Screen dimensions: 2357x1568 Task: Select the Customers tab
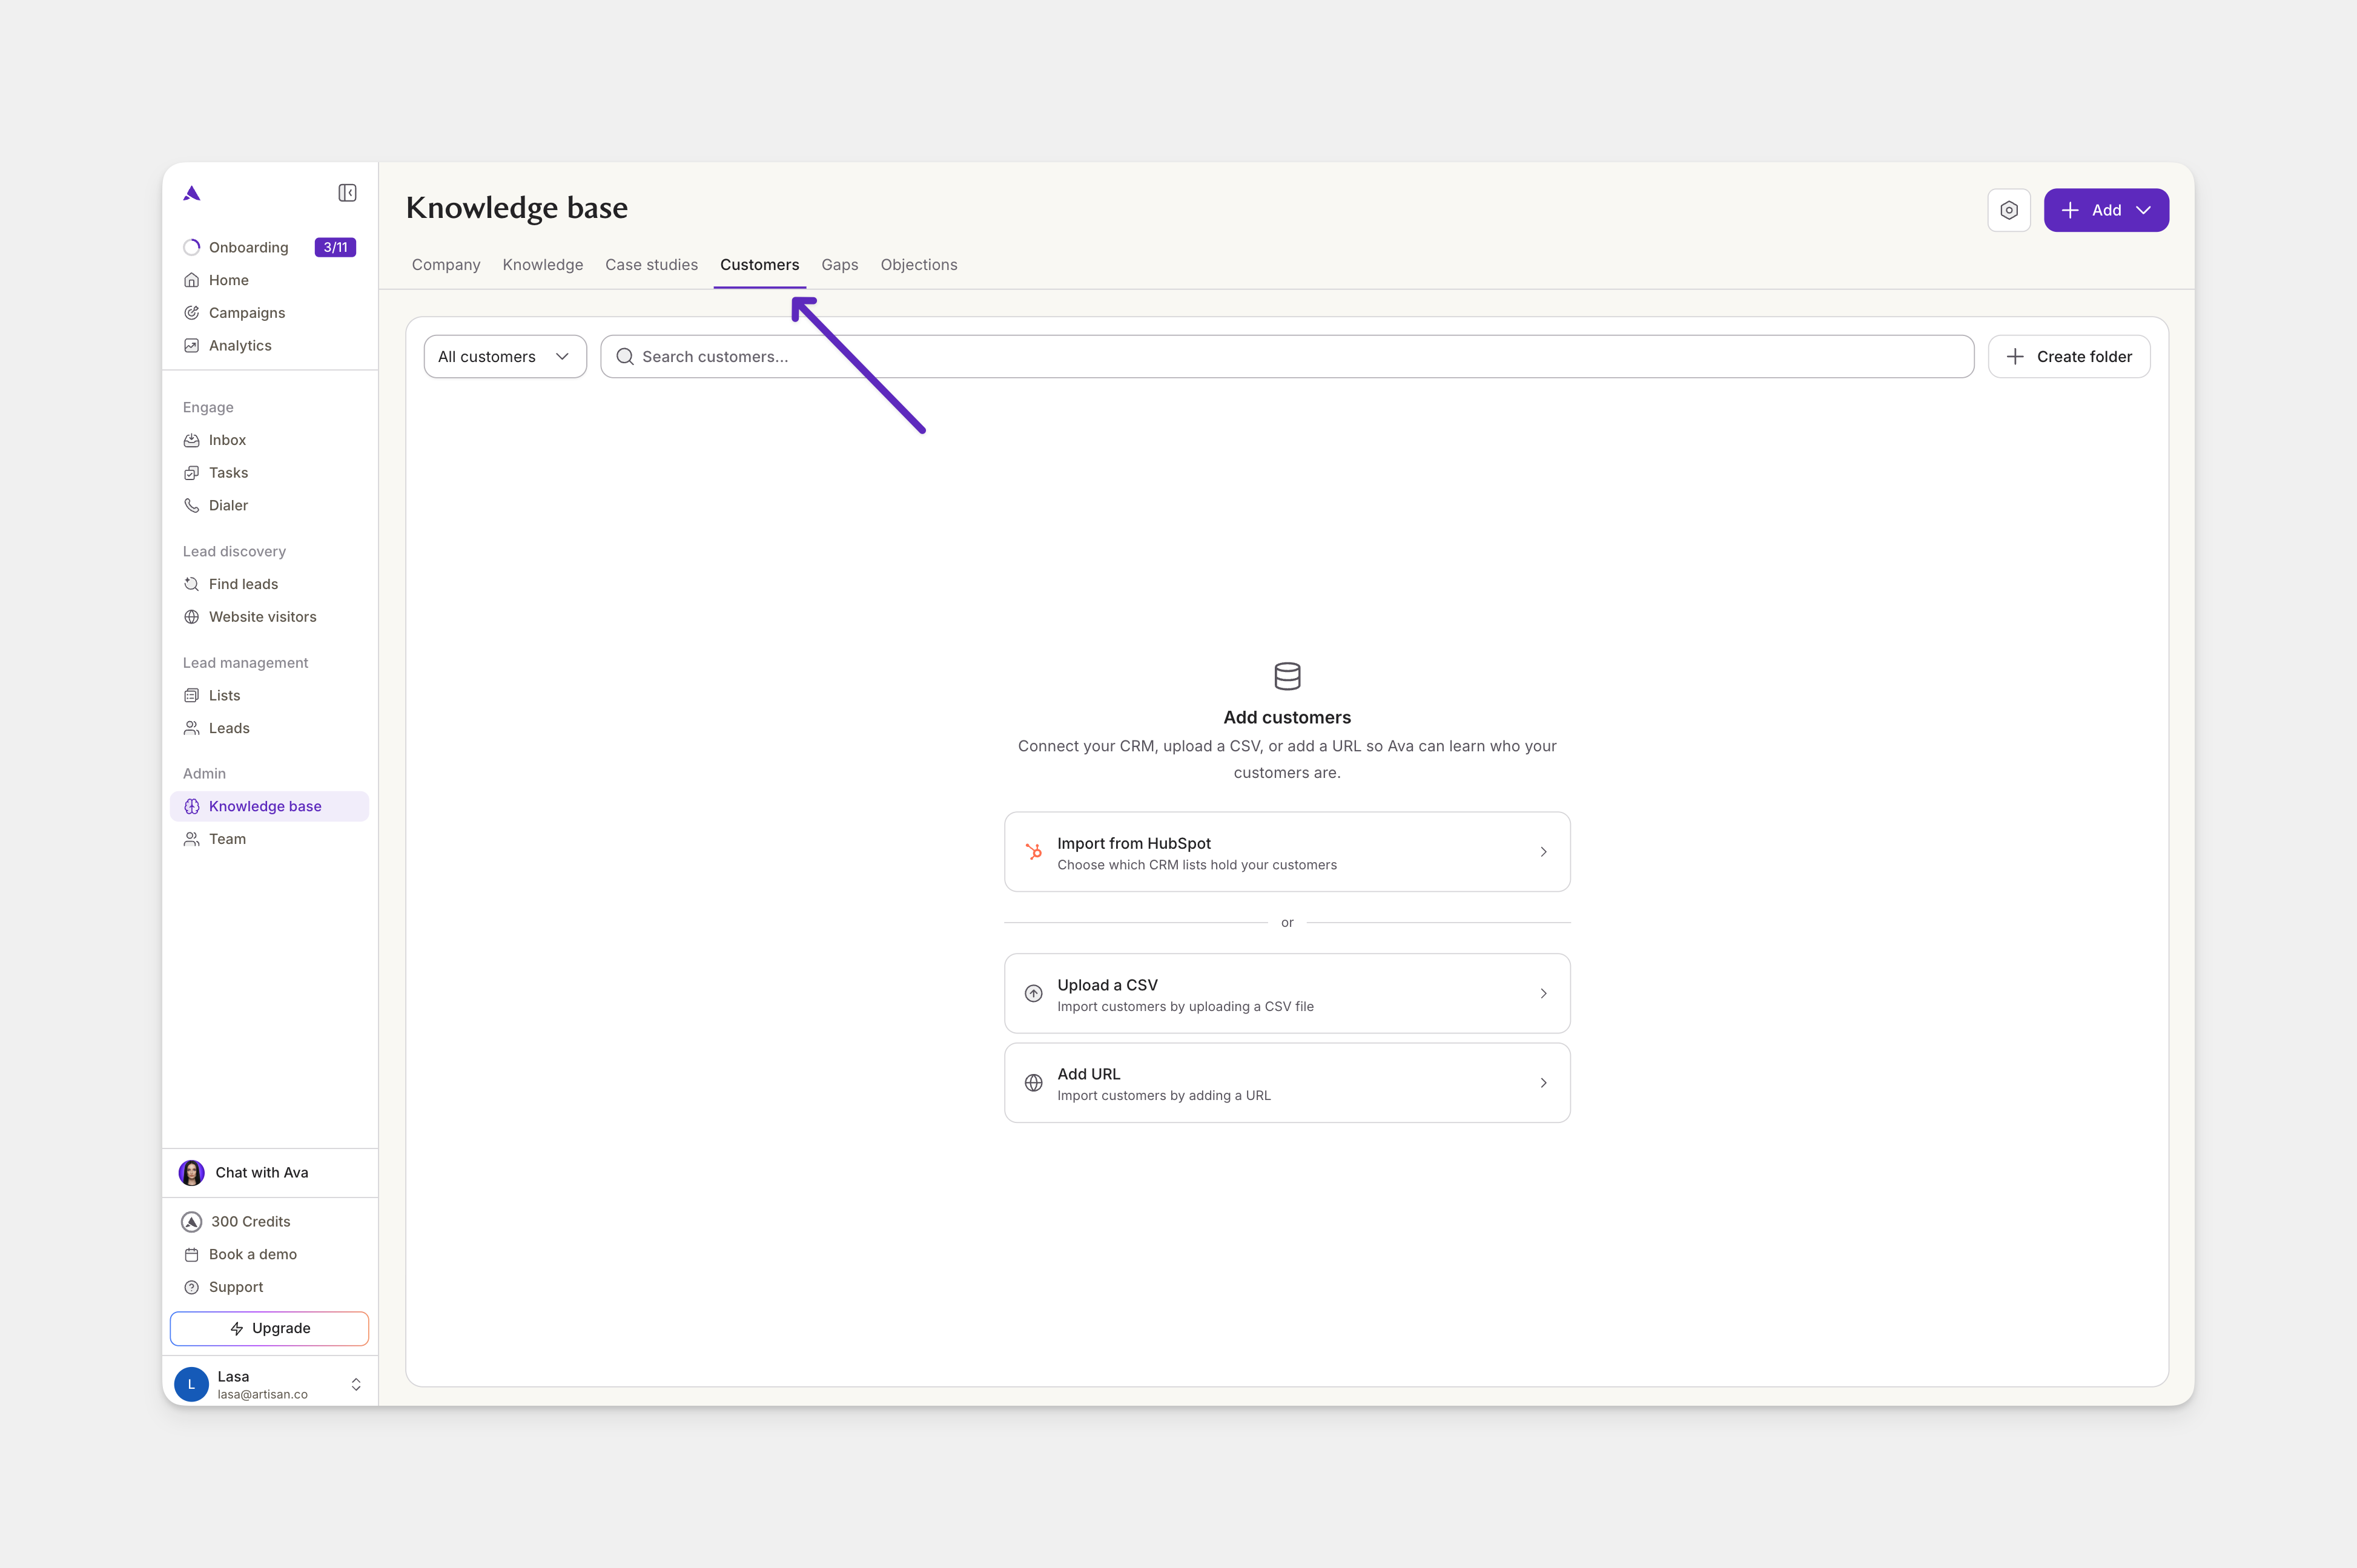[759, 265]
